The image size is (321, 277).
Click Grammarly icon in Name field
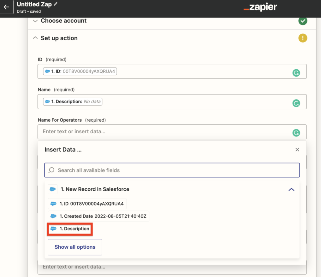(x=296, y=103)
